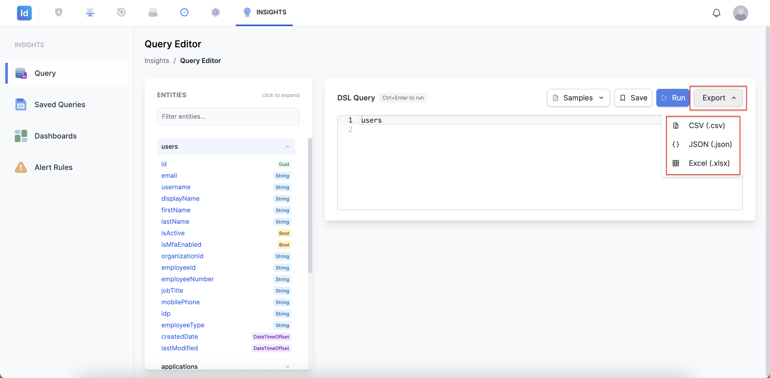Insert the isMfaEnabled field
Screen dimensions: 770x378
[181, 244]
